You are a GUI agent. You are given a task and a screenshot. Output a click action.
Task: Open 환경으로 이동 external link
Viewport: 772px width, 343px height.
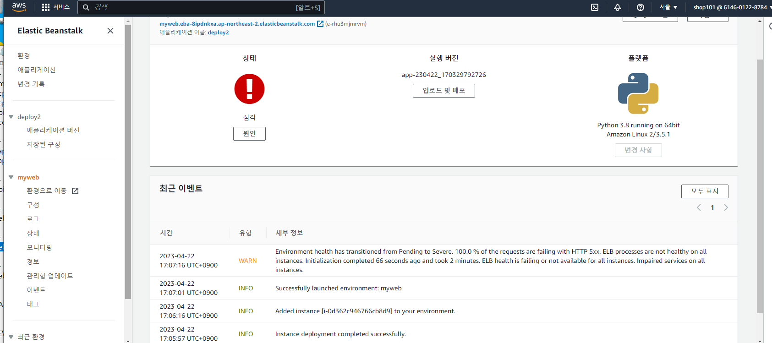(x=53, y=191)
